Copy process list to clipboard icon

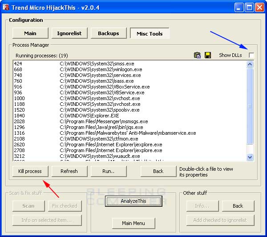[197, 55]
